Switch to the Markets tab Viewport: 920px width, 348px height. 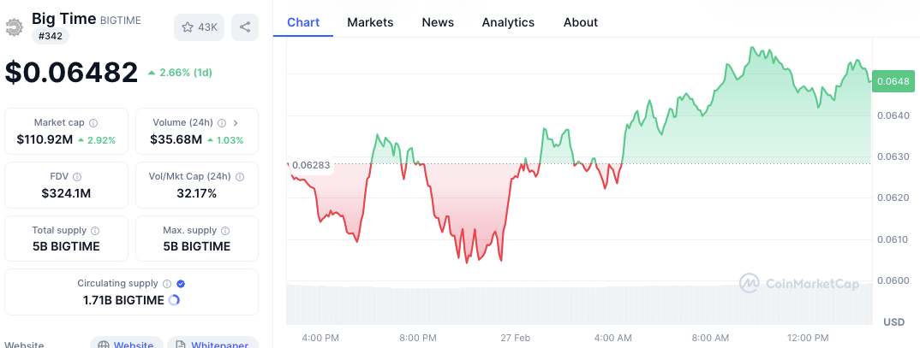[x=370, y=22]
